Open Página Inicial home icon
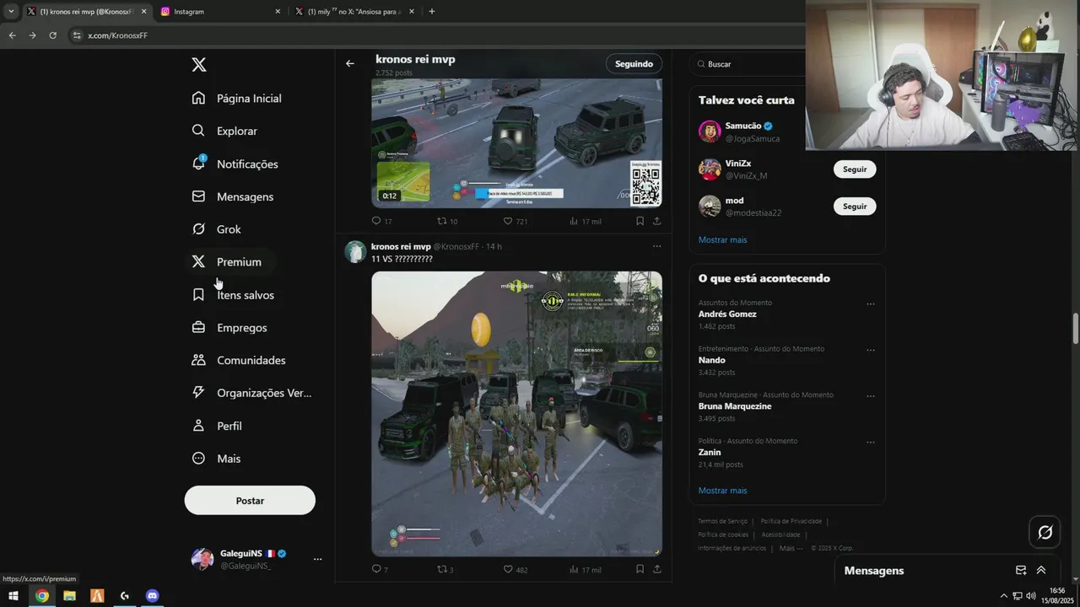This screenshot has height=607, width=1080. 198,98
